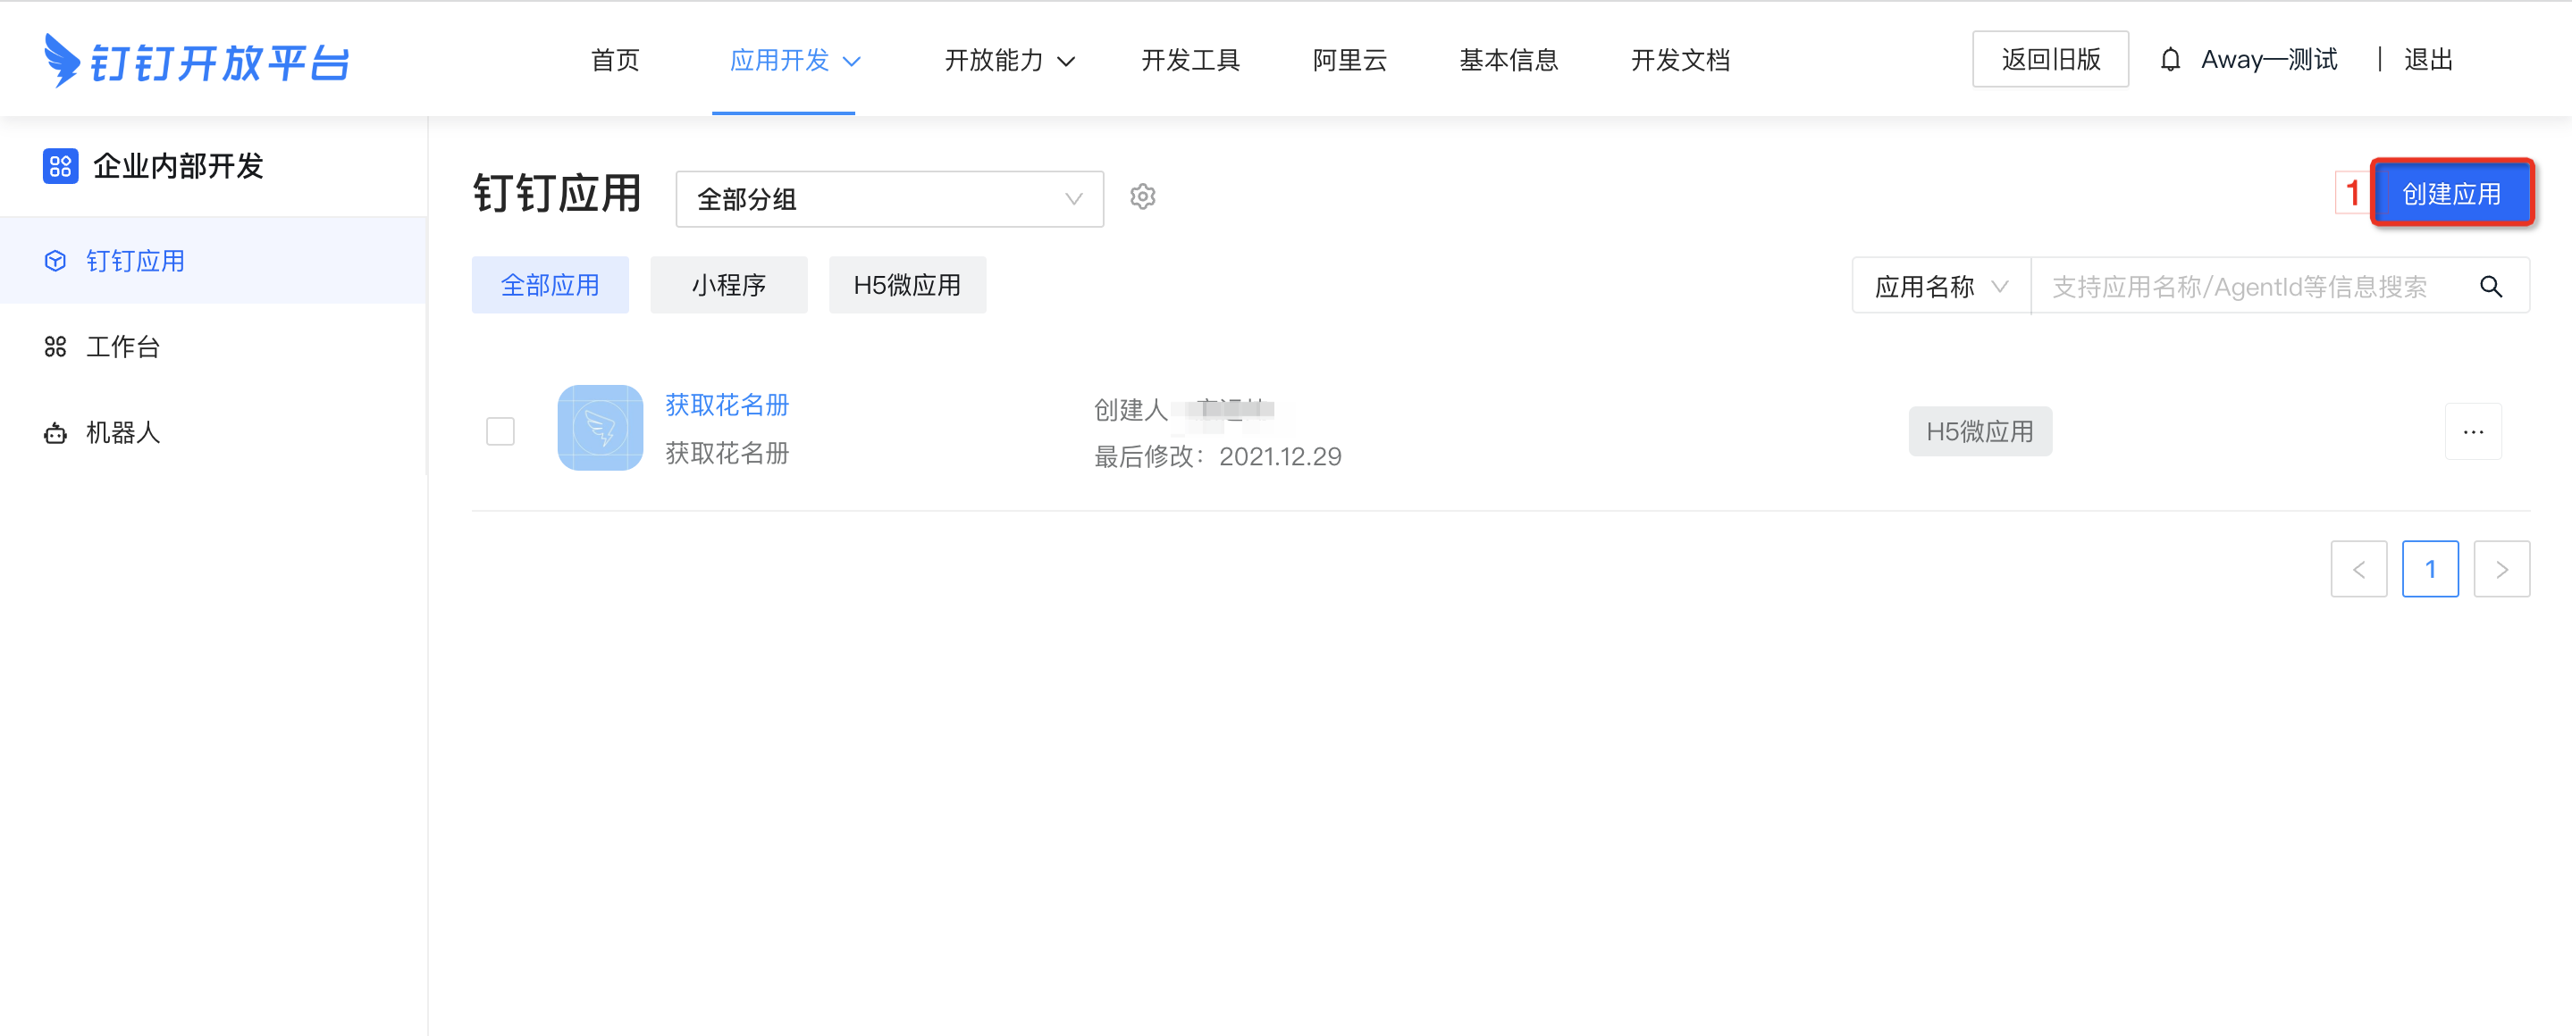The image size is (2572, 1036).
Task: Go to next page arrow
Action: [x=2501, y=569]
